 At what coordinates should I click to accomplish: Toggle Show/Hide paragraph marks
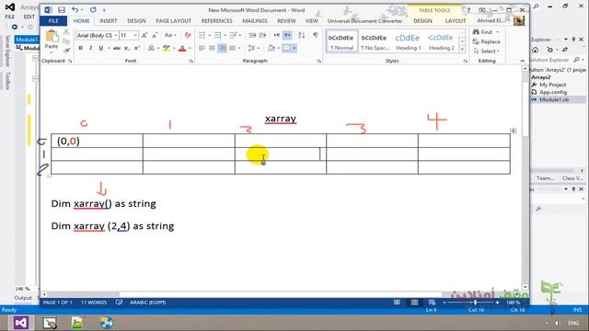[316, 35]
